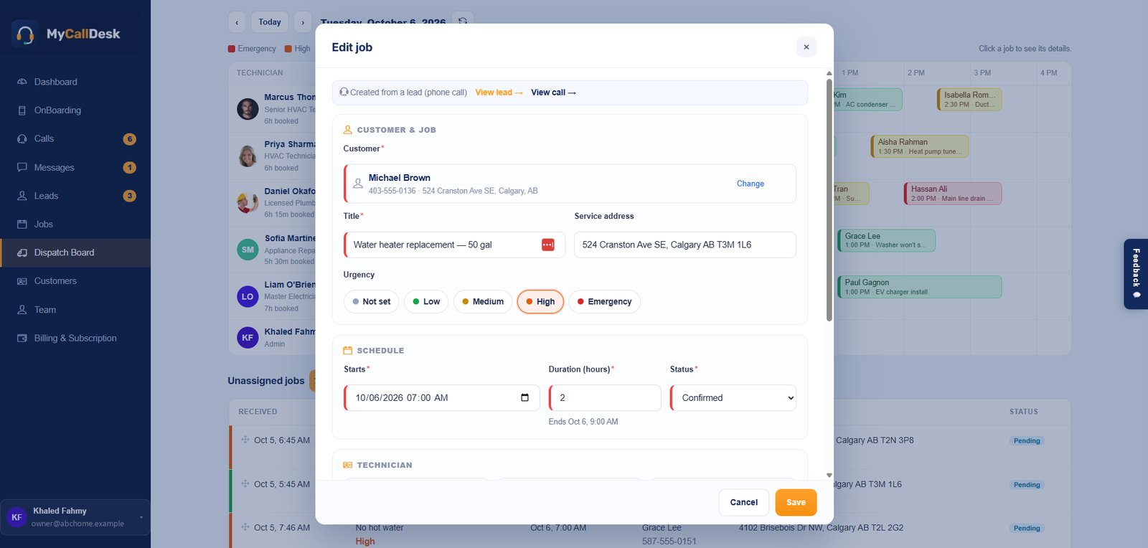This screenshot has height=548, width=1148.
Task: Select High urgency option
Action: coord(540,301)
